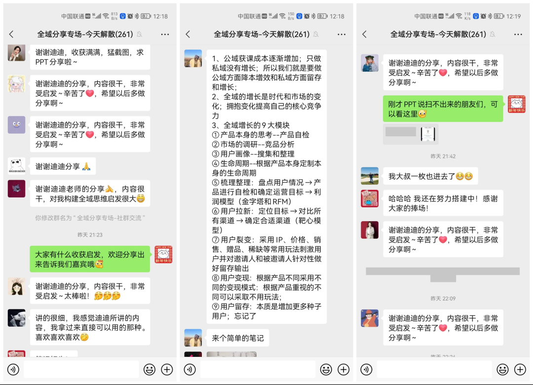Tap timestamp '昨天 22:09'
533x385 pixels.
tap(443, 298)
